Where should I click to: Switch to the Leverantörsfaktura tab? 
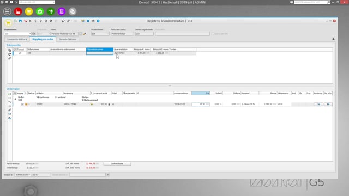pyautogui.click(x=17, y=39)
